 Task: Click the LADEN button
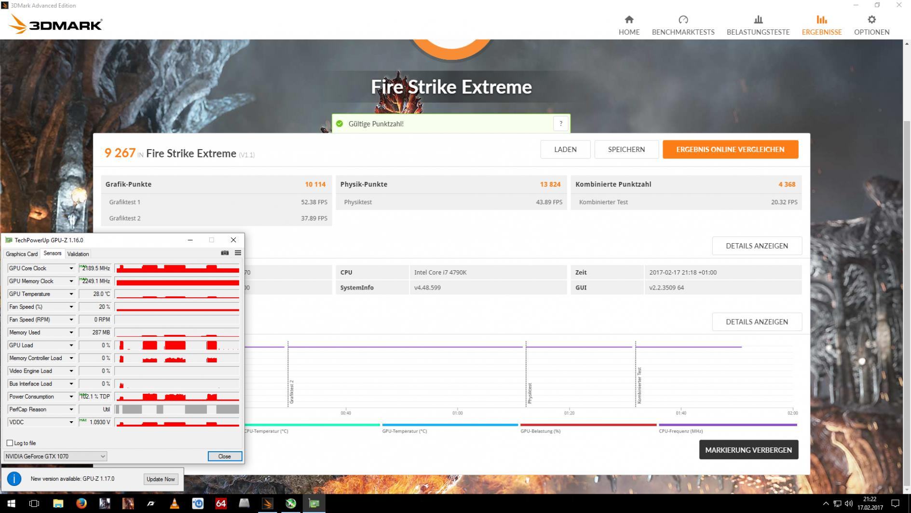coord(565,150)
